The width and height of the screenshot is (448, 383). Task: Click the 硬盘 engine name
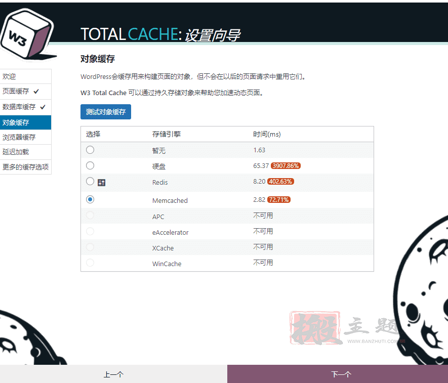coord(159,166)
